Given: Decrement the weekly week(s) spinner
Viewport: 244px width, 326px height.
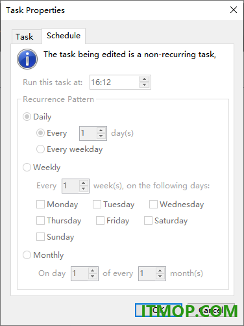Looking at the screenshot, I should [84, 189].
